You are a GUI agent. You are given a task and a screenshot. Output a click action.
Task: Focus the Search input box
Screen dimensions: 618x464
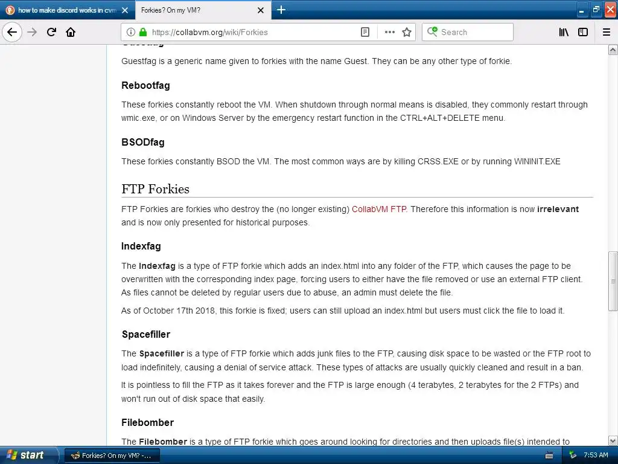point(468,32)
